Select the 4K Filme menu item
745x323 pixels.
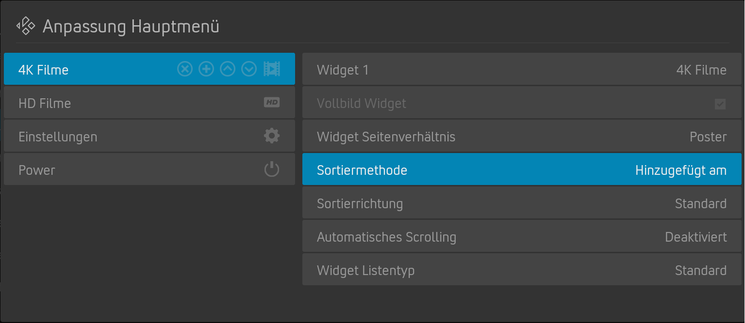tap(149, 69)
